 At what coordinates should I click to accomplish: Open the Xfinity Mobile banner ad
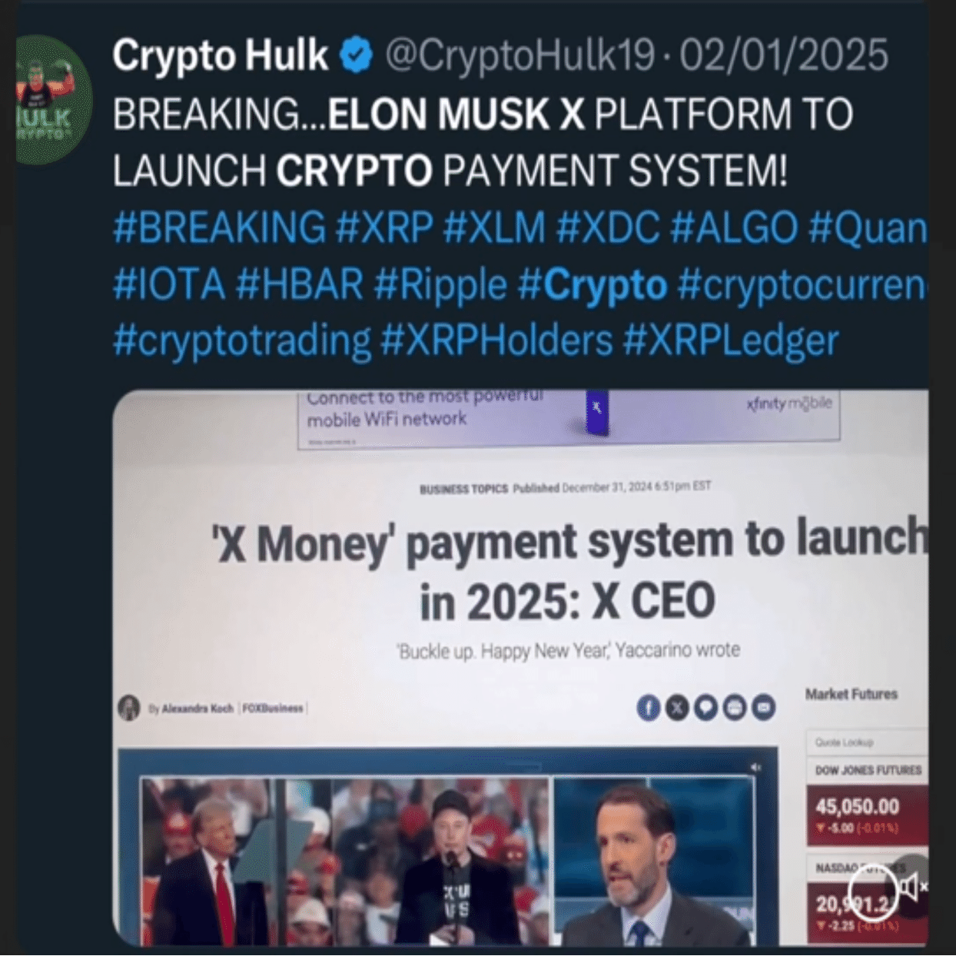point(569,417)
